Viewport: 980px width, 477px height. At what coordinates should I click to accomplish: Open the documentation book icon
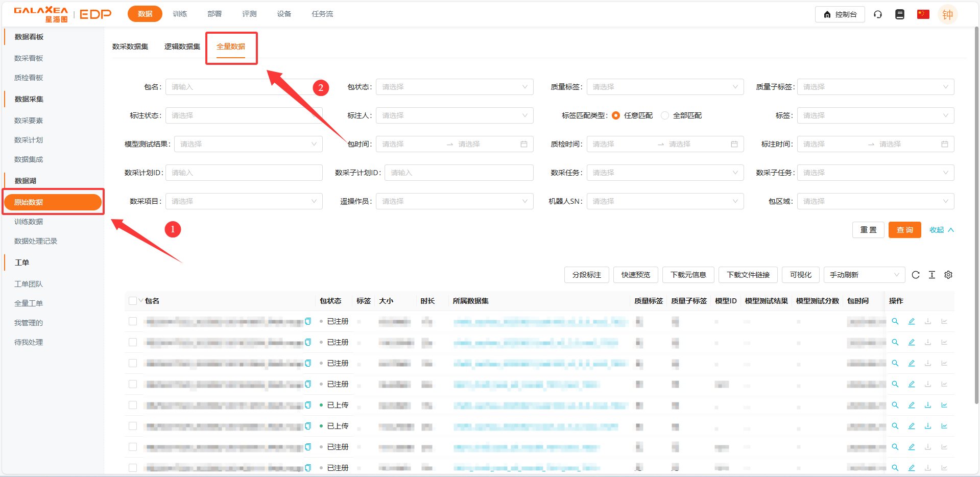point(900,14)
